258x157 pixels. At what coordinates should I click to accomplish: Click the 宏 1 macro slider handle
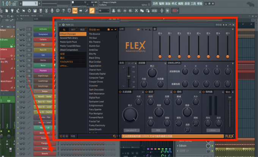[170, 56]
